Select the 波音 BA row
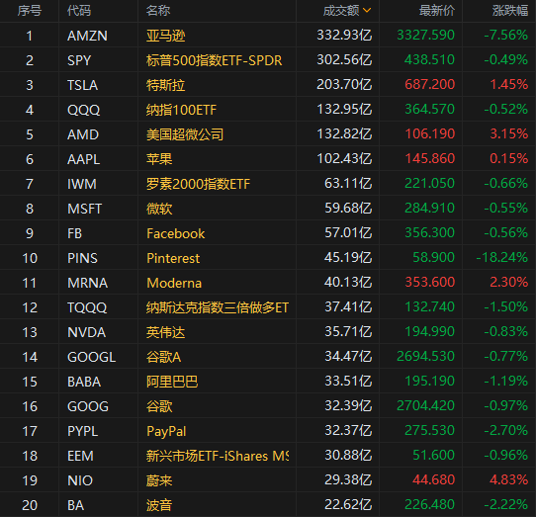This screenshot has height=517, width=536. pyautogui.click(x=268, y=505)
